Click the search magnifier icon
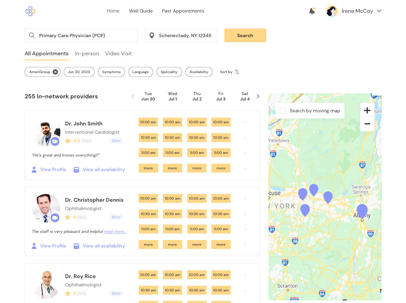The width and height of the screenshot is (406, 303). tap(32, 35)
